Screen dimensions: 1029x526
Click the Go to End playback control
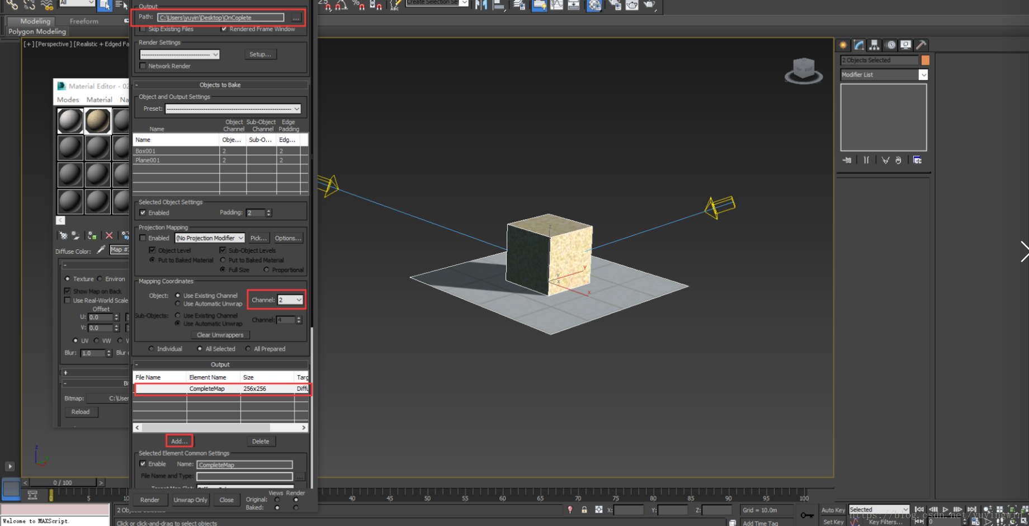click(972, 510)
